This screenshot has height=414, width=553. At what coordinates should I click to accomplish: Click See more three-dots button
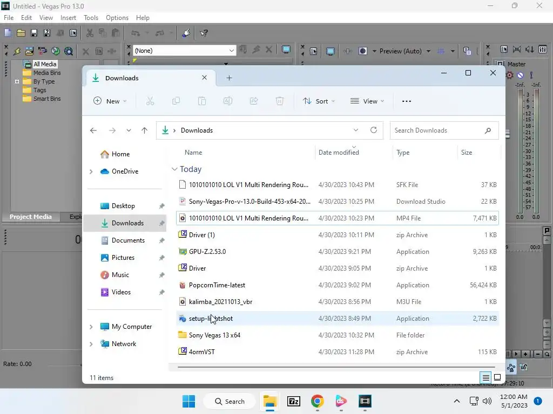pos(406,101)
